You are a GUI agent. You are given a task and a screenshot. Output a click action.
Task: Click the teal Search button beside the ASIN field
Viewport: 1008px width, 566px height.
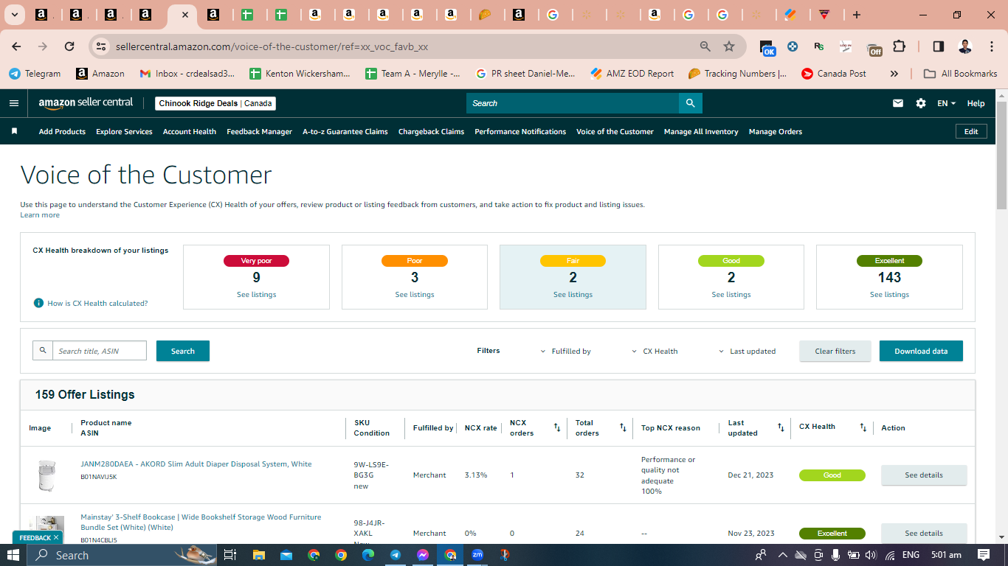coord(183,351)
